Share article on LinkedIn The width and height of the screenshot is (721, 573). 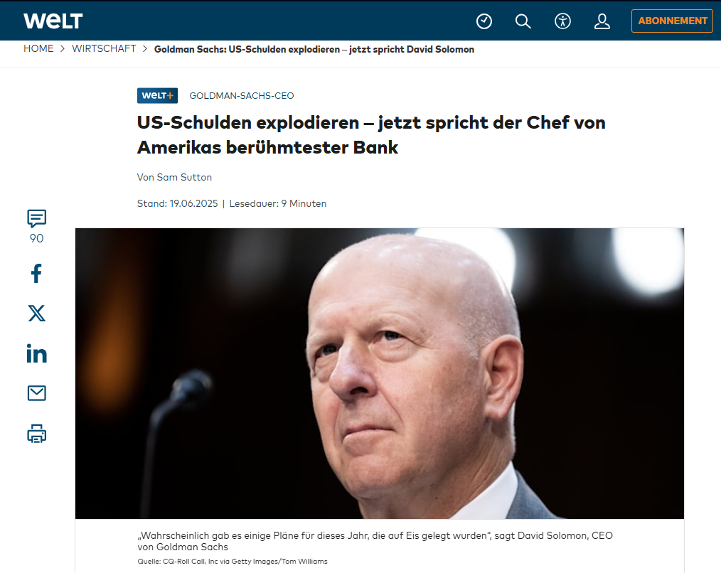[x=37, y=353]
